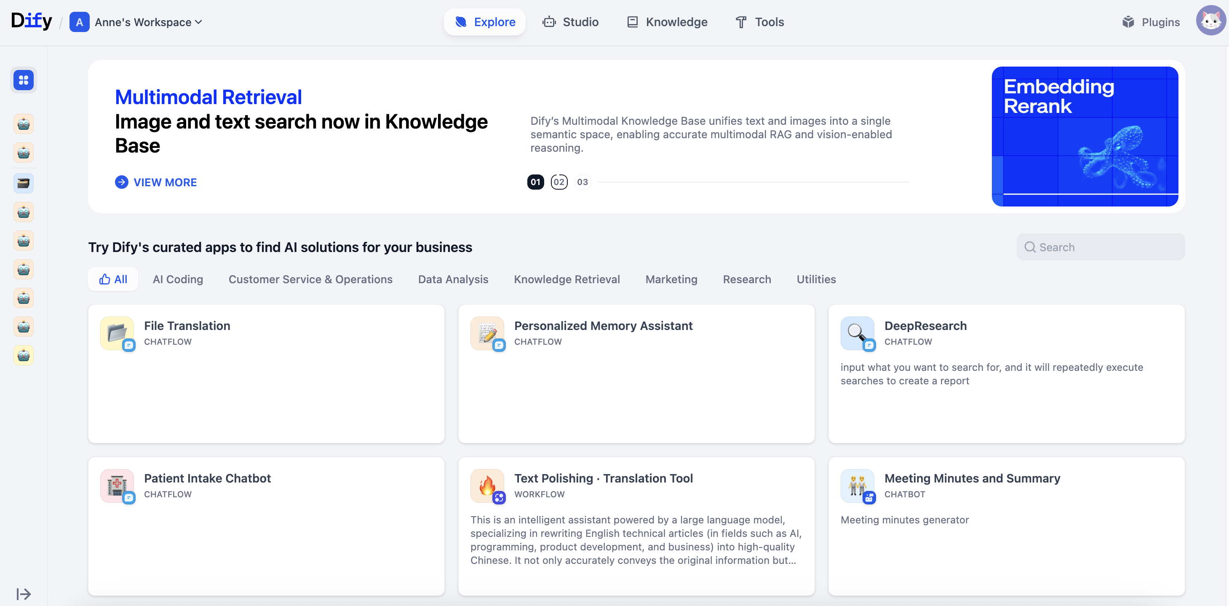Click the File Translation folder app icon

(x=117, y=333)
